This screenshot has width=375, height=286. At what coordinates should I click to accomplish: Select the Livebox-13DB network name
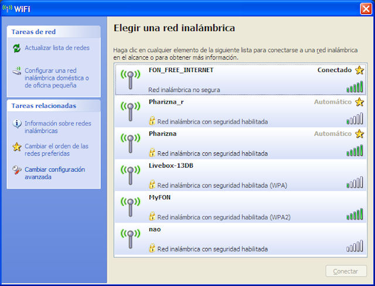171,165
